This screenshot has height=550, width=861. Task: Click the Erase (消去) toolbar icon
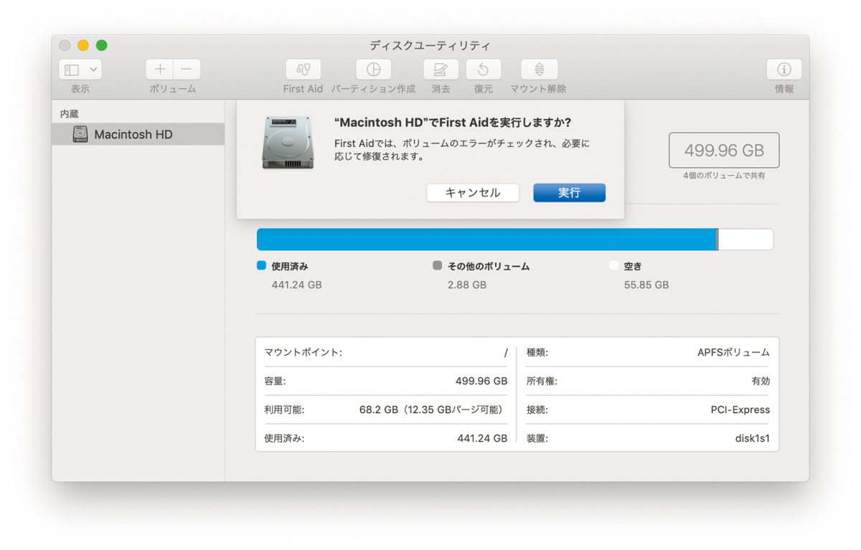tap(441, 70)
